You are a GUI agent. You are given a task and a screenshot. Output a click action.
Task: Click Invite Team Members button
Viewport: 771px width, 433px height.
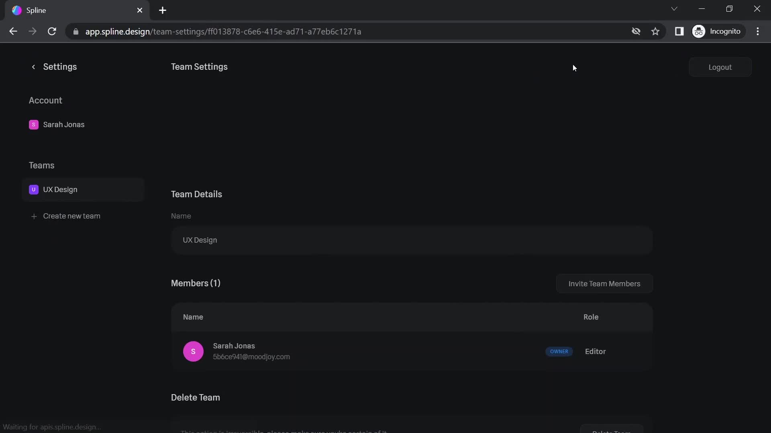click(604, 283)
